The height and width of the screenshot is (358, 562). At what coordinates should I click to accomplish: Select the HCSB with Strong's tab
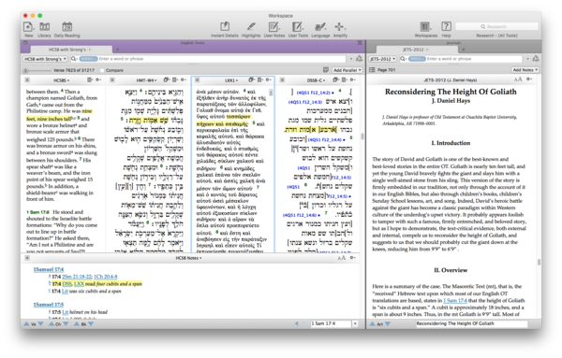point(67,50)
